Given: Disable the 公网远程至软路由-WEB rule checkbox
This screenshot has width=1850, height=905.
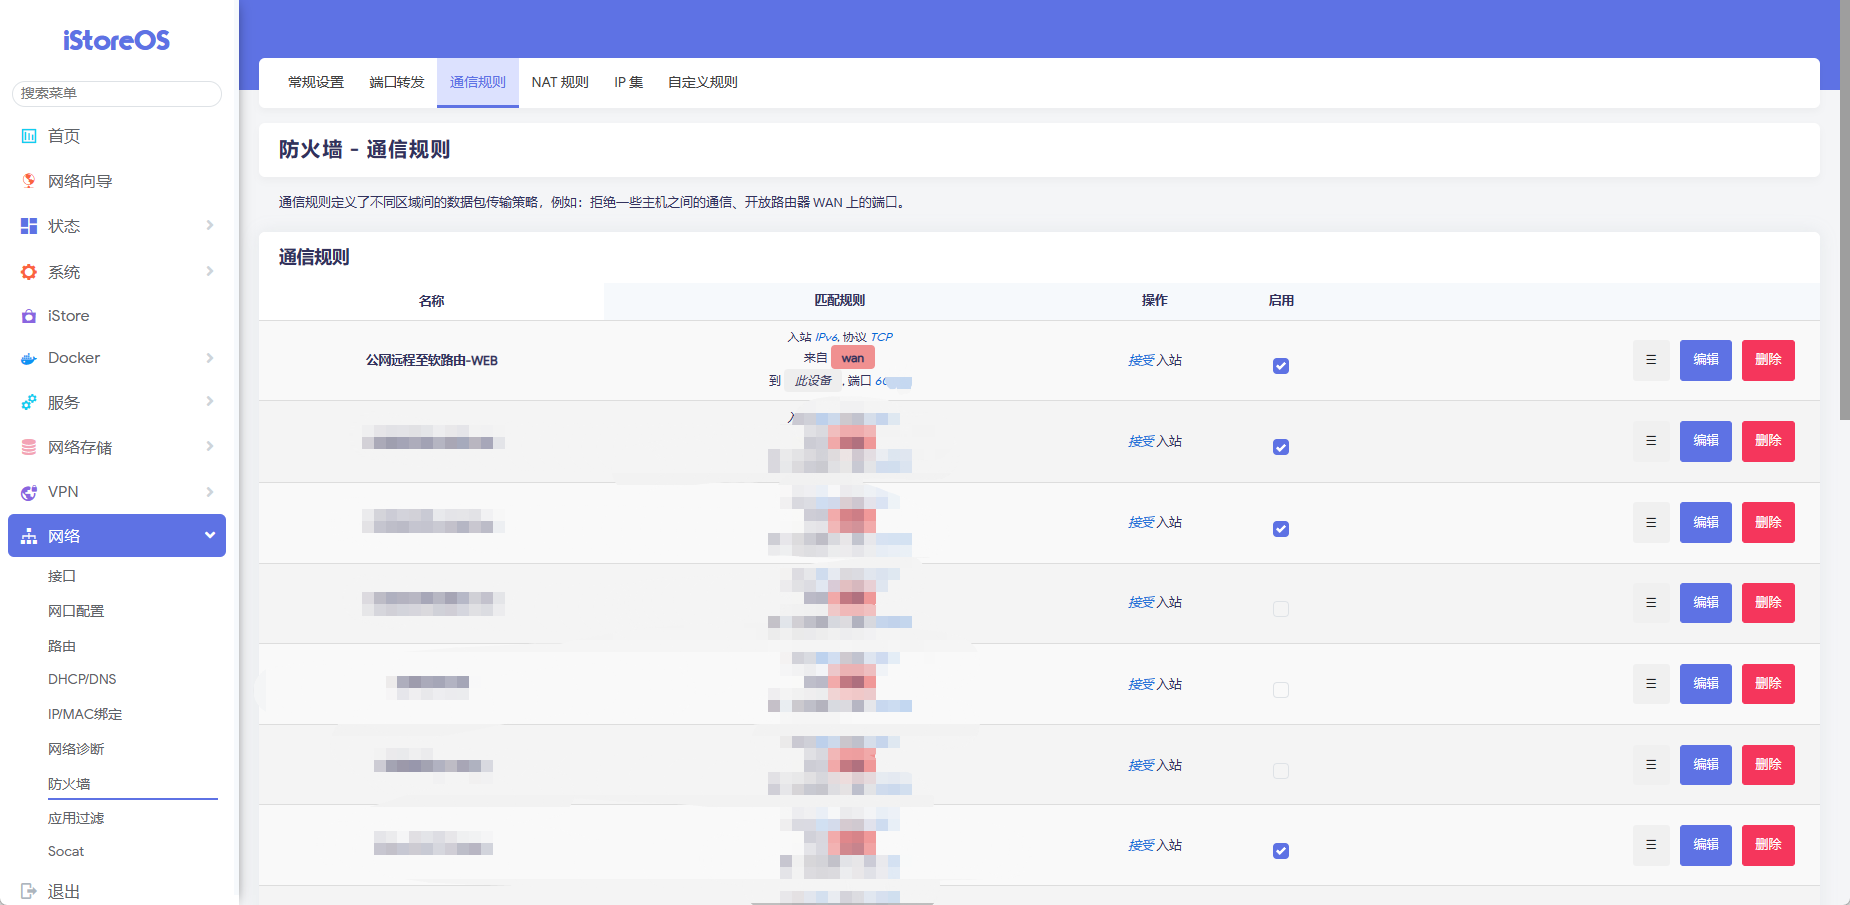Looking at the screenshot, I should coord(1281,366).
